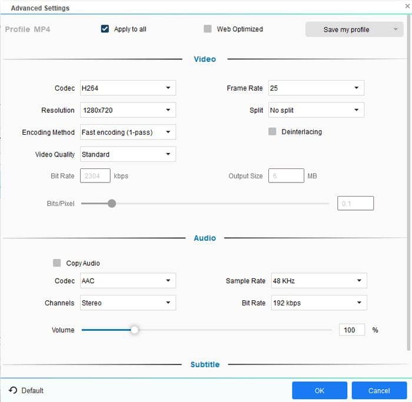
Task: Open the Split dropdown
Action: pyautogui.click(x=315, y=110)
